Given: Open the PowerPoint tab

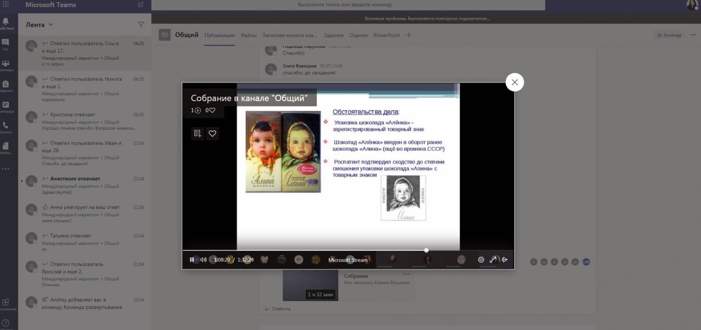Looking at the screenshot, I should click(x=386, y=35).
